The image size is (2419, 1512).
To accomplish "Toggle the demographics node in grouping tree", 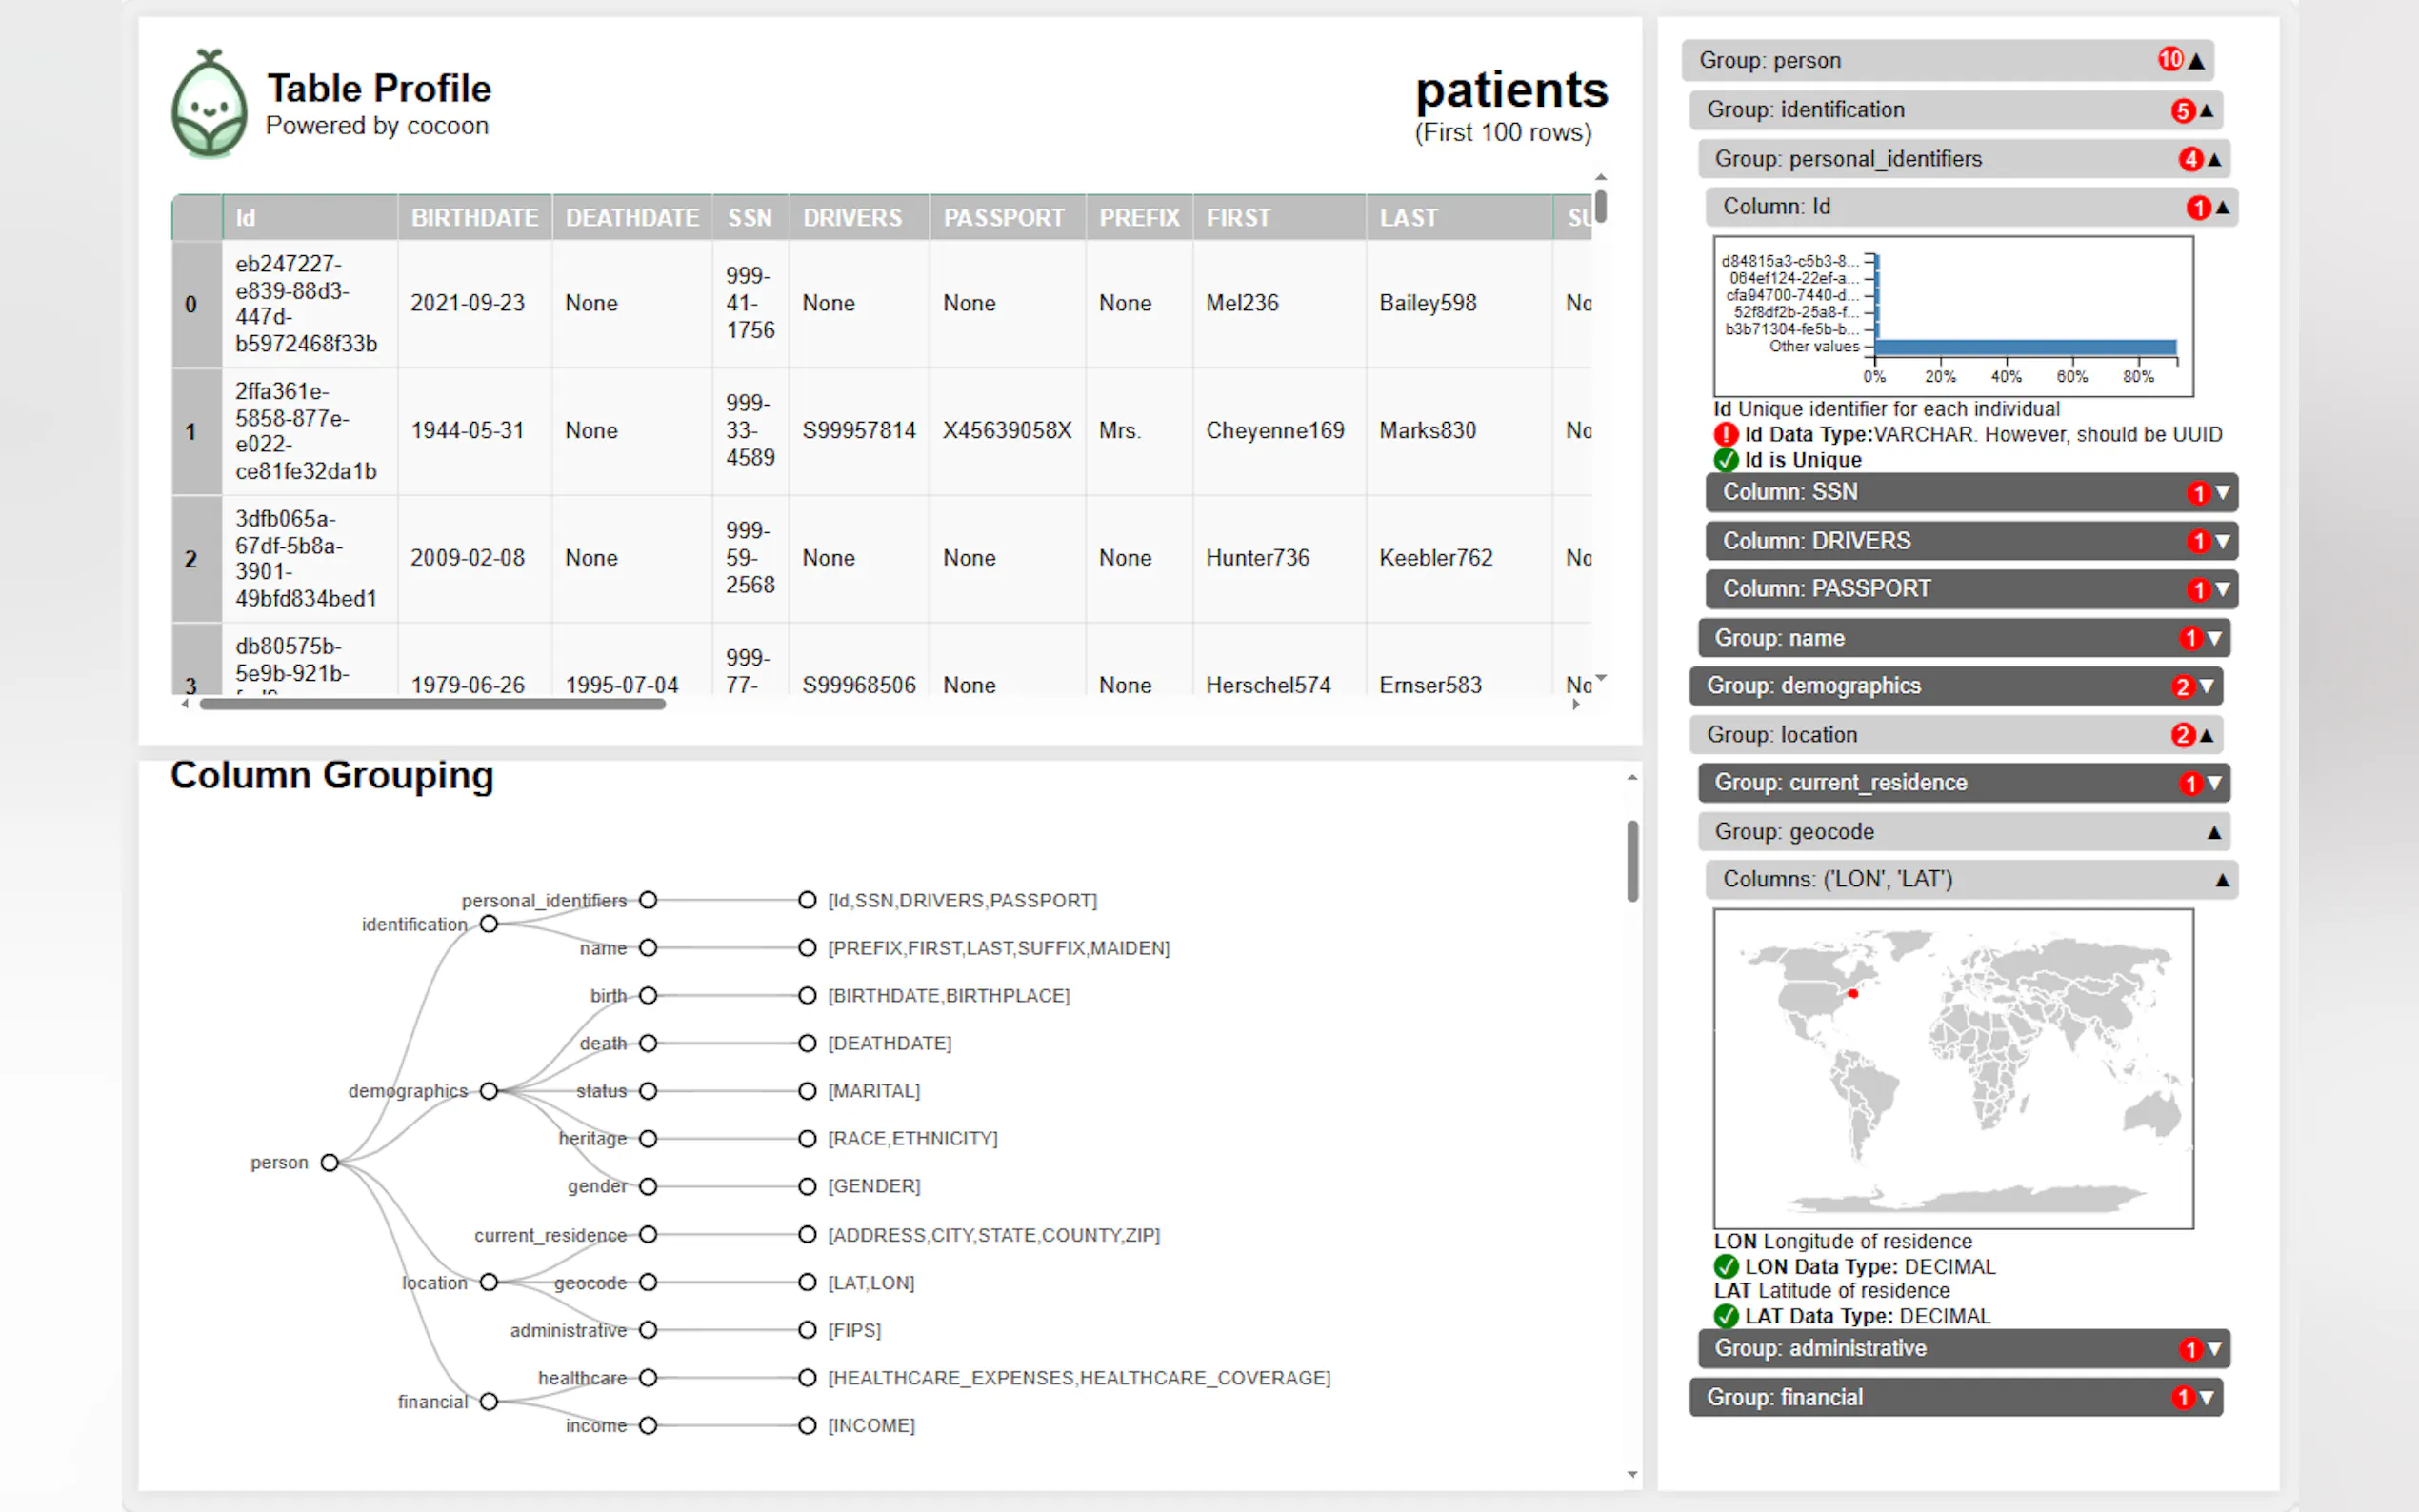I will pos(489,1091).
